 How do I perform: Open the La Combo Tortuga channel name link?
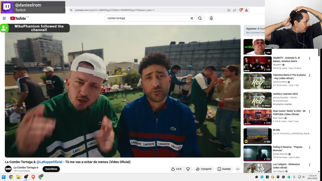(25, 167)
